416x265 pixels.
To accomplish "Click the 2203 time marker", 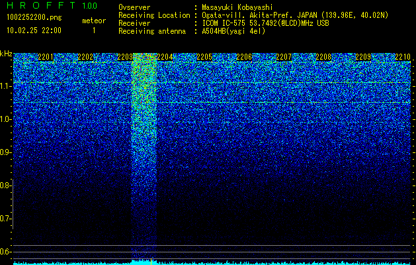I will 125,57.
